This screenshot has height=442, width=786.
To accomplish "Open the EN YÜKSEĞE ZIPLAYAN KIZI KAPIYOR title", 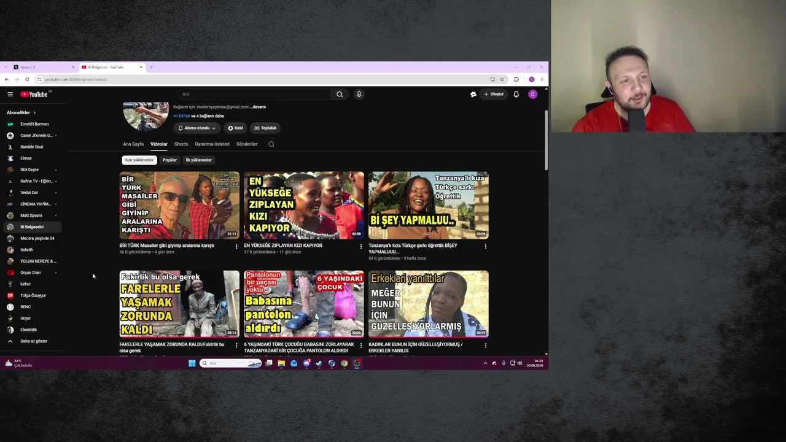I will [283, 246].
